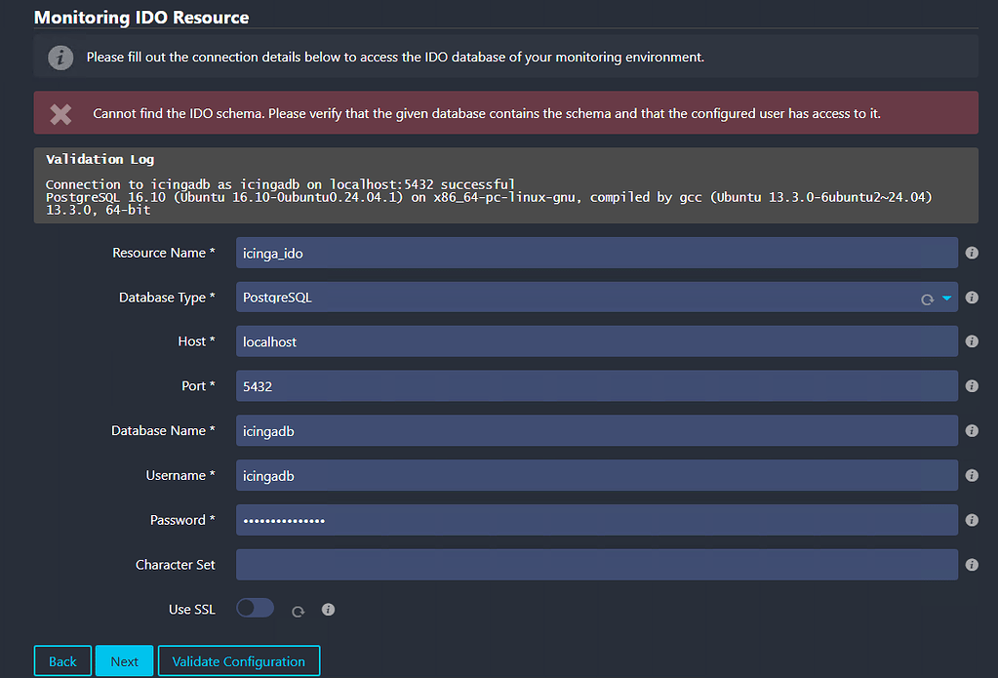Select the Host input field

pyautogui.click(x=595, y=341)
